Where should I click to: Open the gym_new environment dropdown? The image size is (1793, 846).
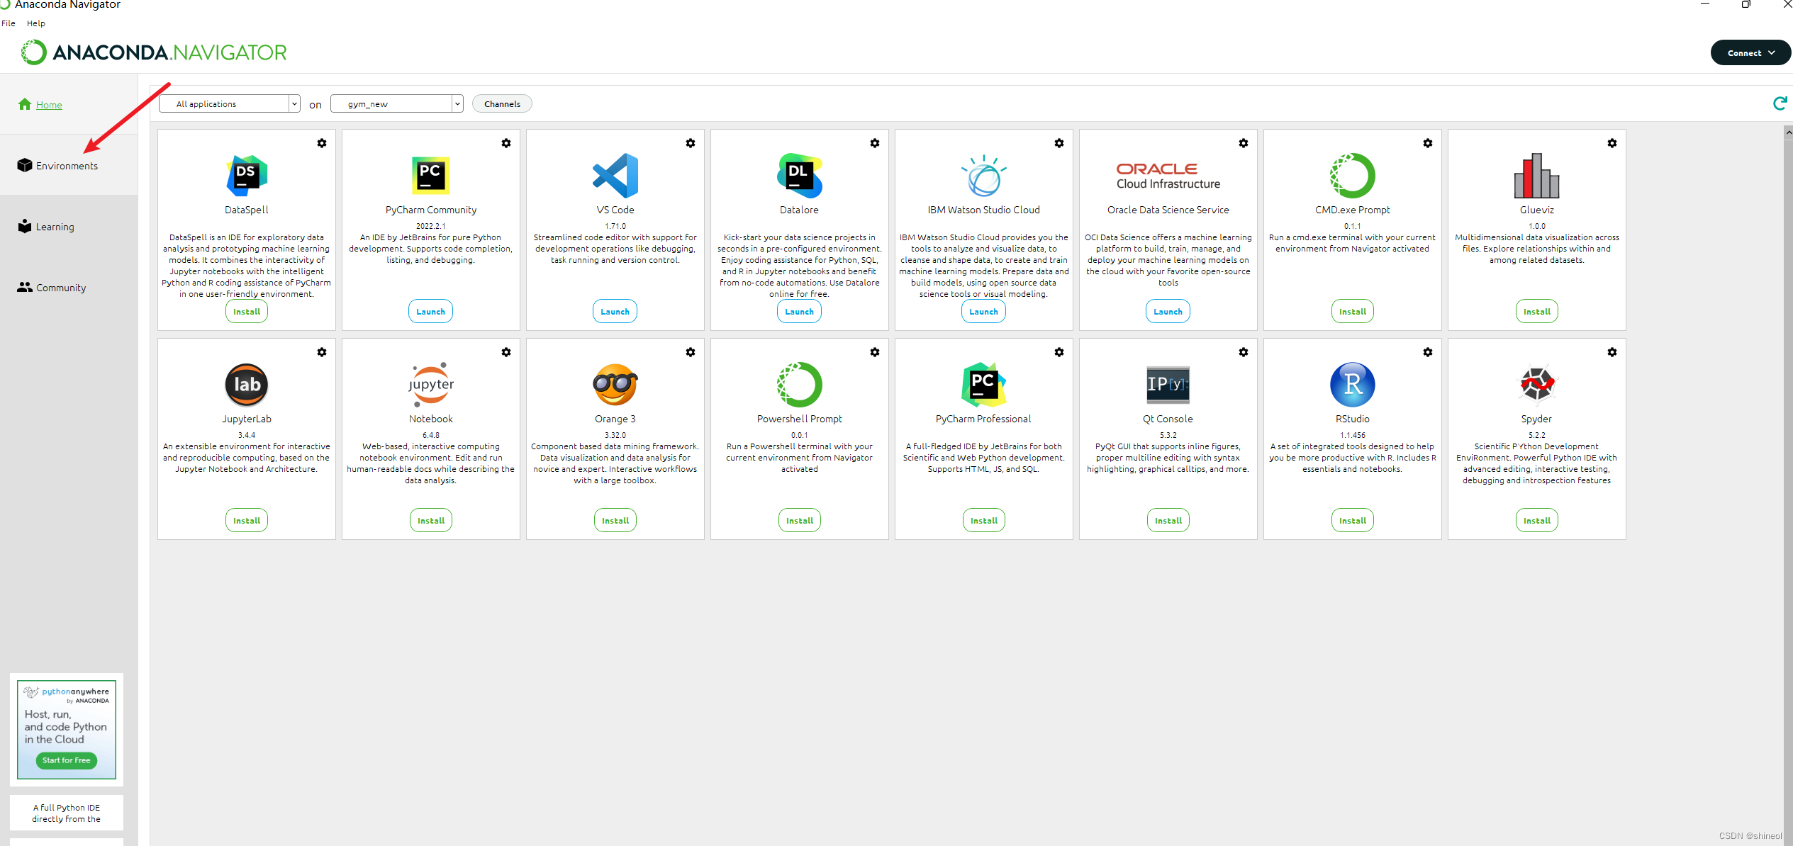tap(396, 104)
